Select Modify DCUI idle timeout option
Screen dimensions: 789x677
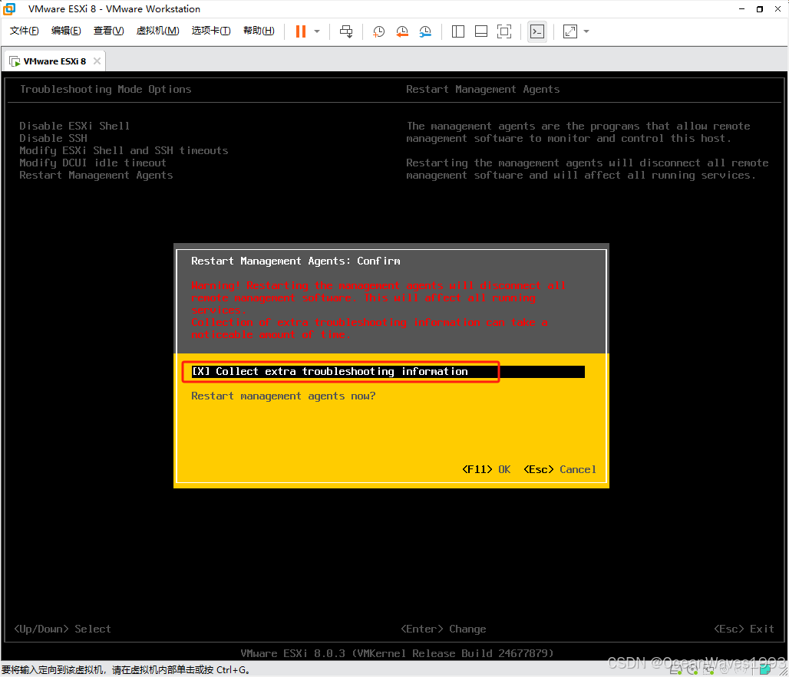(93, 163)
